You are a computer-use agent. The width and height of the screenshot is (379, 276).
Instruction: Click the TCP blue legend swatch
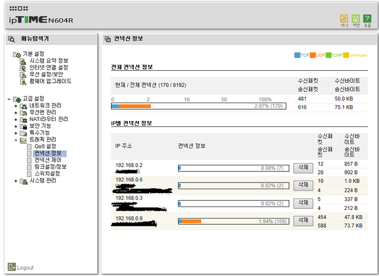pos(297,56)
